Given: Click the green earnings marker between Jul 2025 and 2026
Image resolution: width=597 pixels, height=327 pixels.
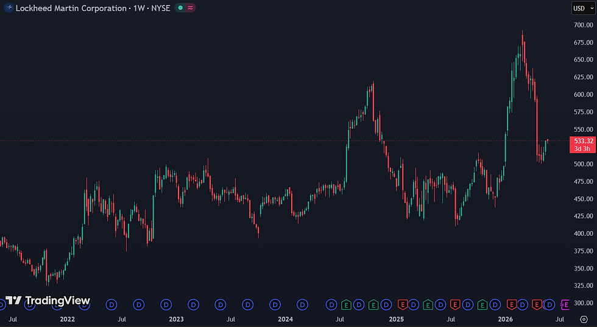Looking at the screenshot, I should point(482,305).
